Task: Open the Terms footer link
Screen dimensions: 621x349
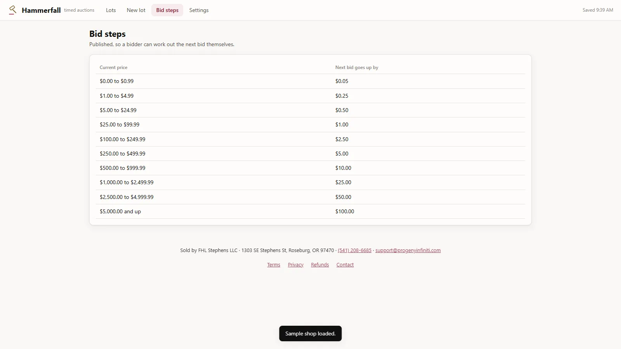Action: coord(274,265)
